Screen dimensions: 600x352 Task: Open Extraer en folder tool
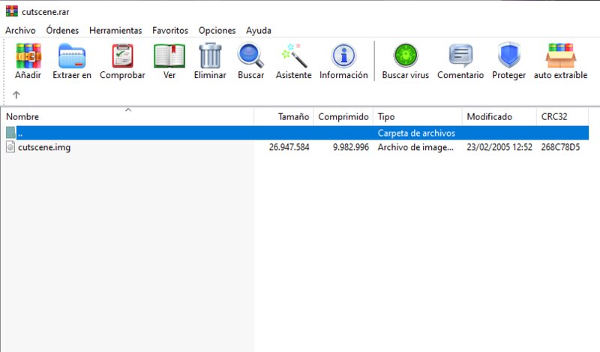pos(72,56)
